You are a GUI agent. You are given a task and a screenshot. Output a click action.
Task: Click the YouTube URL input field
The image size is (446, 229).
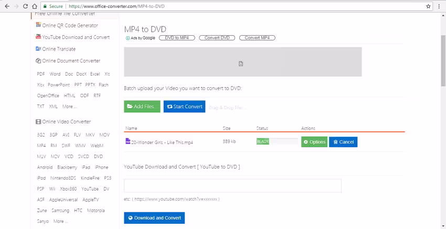click(x=232, y=186)
